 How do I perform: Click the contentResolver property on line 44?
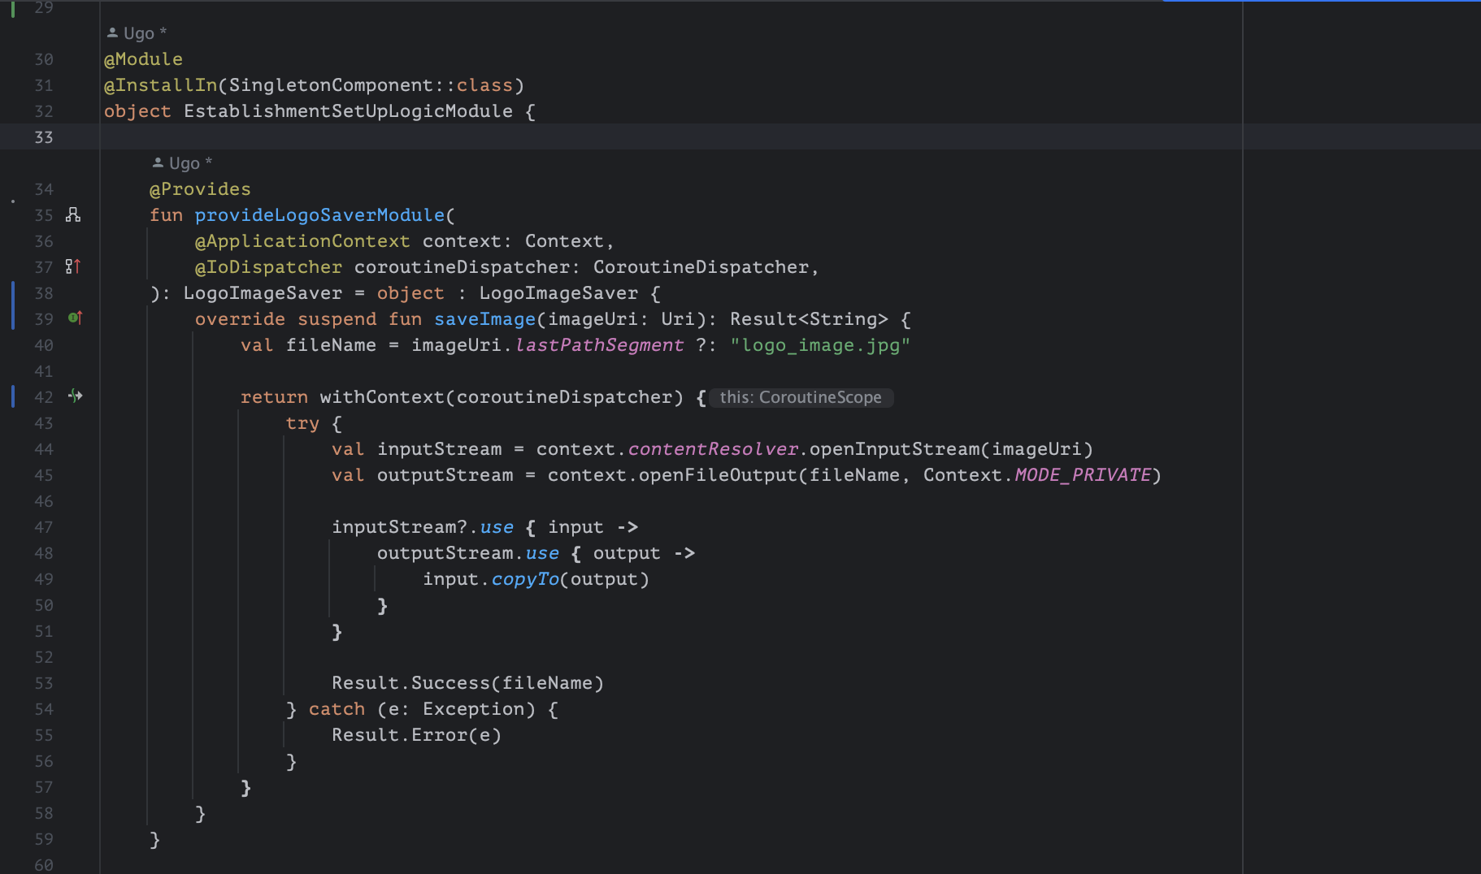pyautogui.click(x=713, y=449)
